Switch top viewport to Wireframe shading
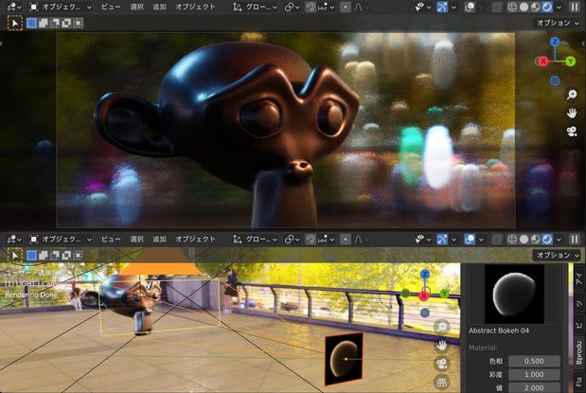Screen dimensions: 586x393 [512, 8]
